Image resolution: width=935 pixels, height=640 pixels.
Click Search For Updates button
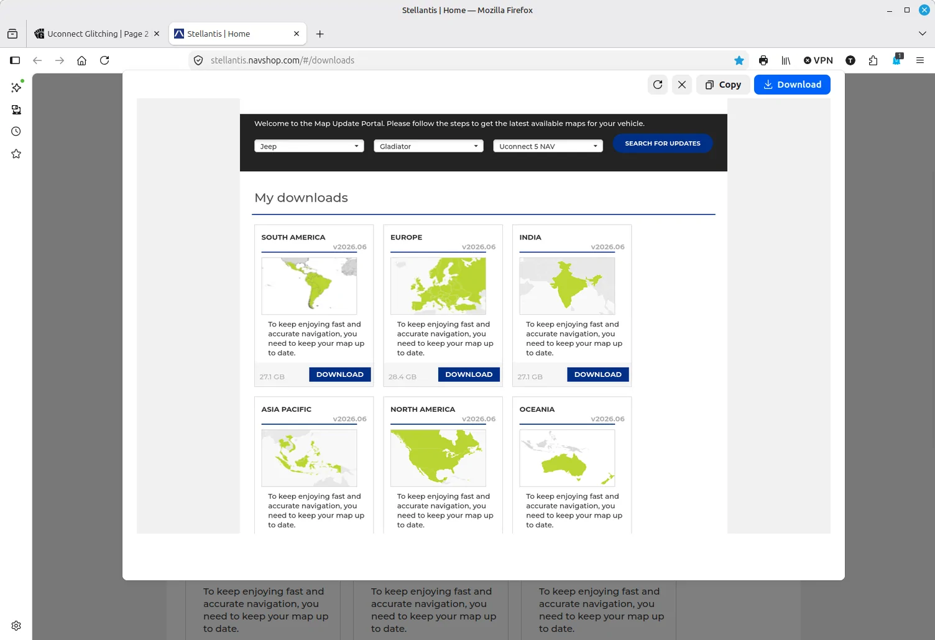[x=663, y=144]
